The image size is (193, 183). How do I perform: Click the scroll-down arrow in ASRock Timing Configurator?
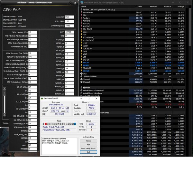point(5,115)
